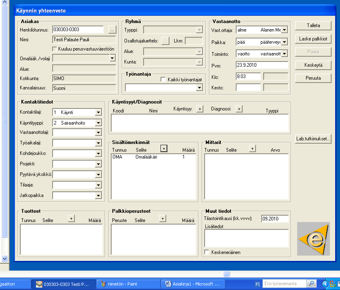Viewport: 340px width, 290px height.
Task: Toggle Kuuluu perusvastuuväestöön checkbox
Action: pos(55,49)
